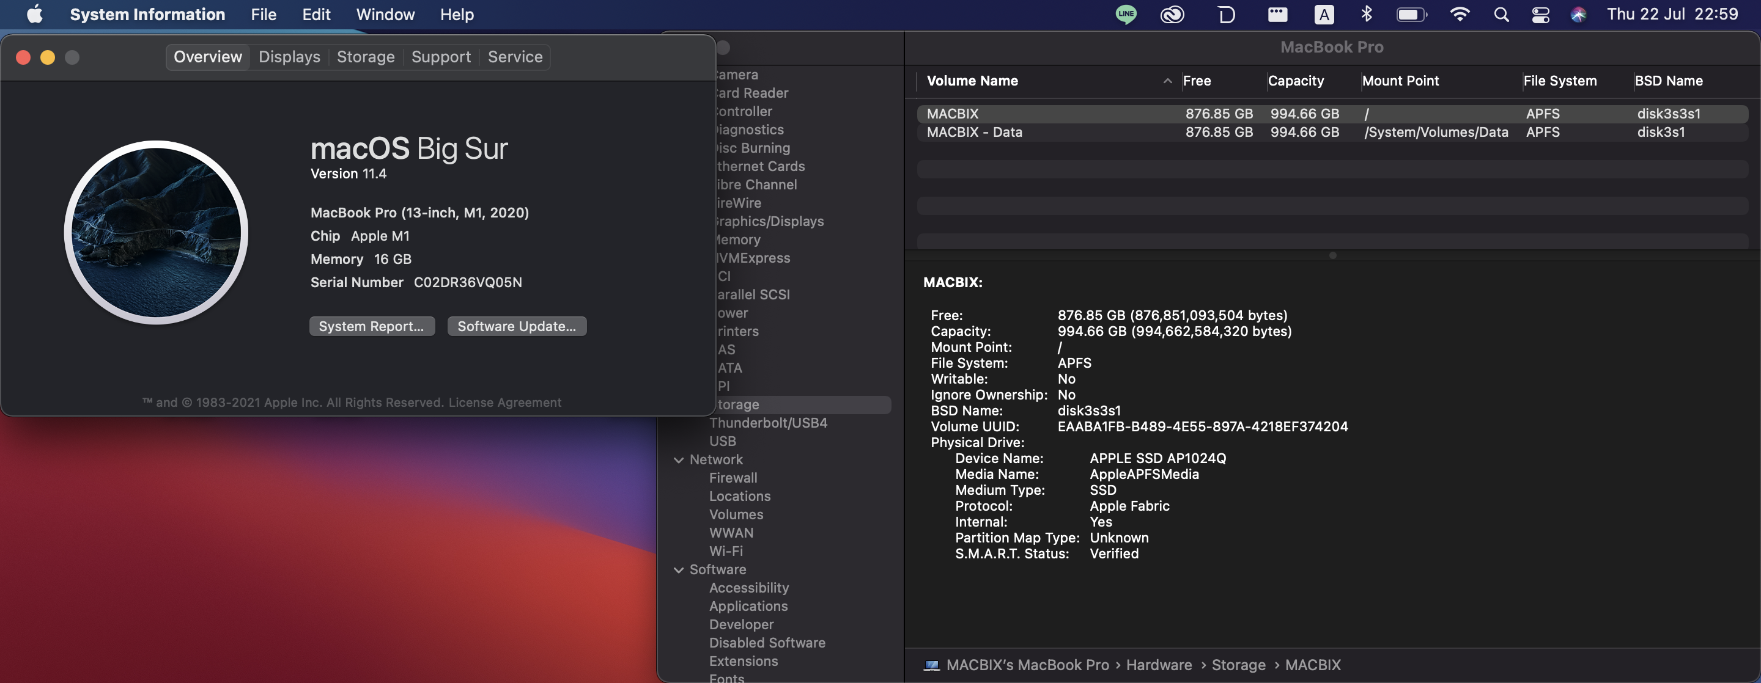Click the Software Update button
The height and width of the screenshot is (683, 1761).
click(516, 326)
